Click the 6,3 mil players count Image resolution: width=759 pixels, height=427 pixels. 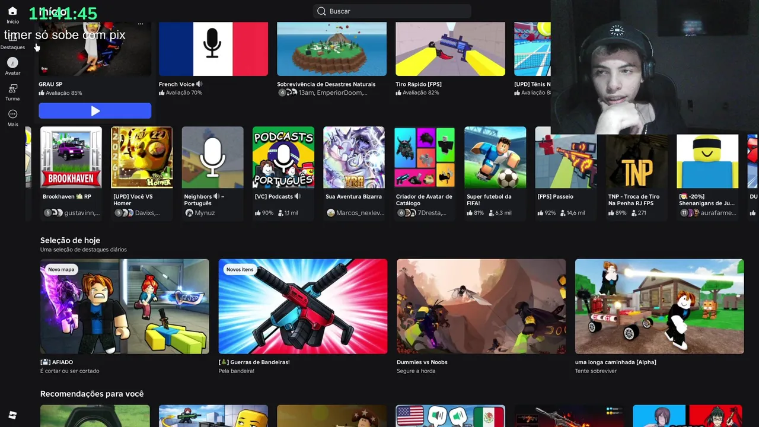(500, 213)
